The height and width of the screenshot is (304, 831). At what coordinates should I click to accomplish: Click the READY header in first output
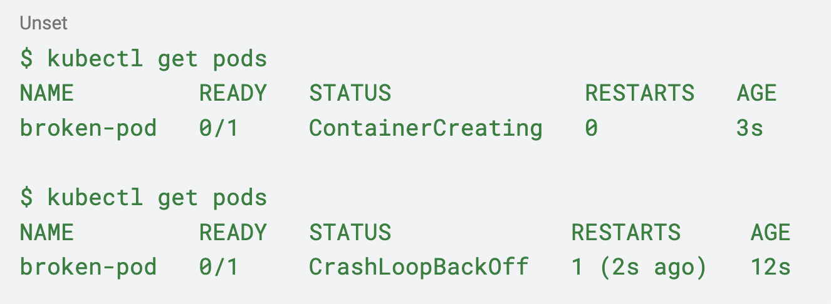coord(233,93)
